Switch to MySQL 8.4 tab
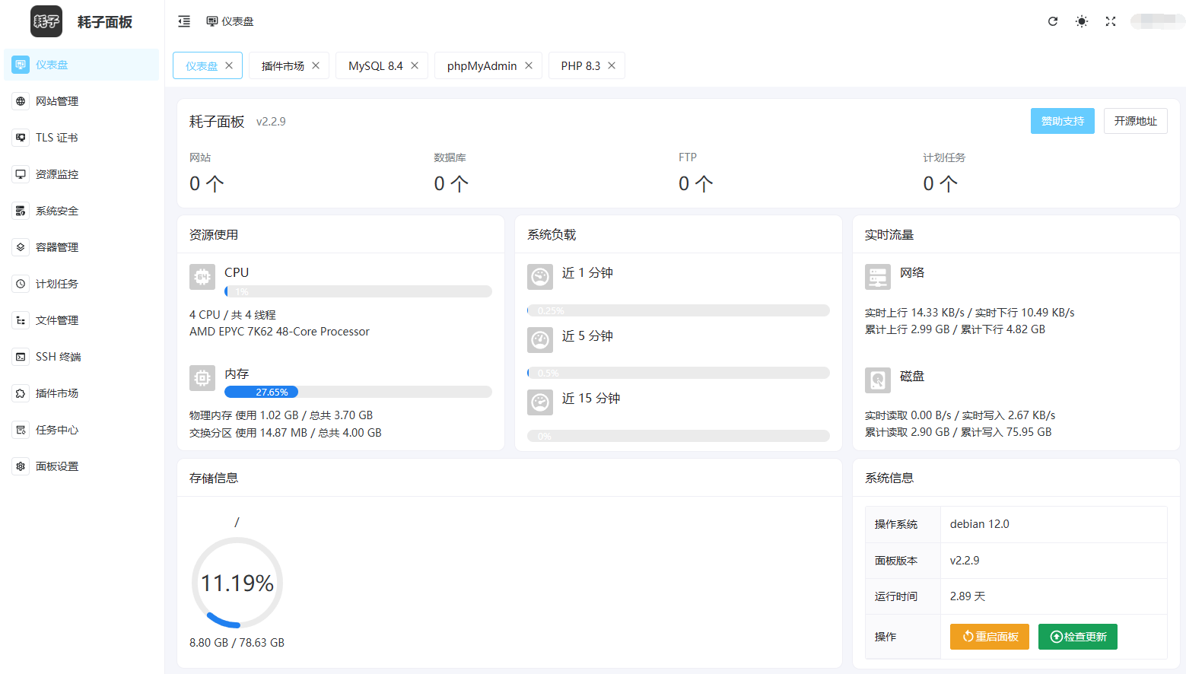 pyautogui.click(x=375, y=66)
